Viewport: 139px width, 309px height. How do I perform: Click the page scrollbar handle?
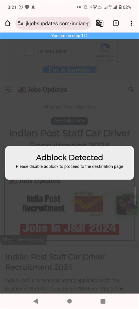click(135, 196)
